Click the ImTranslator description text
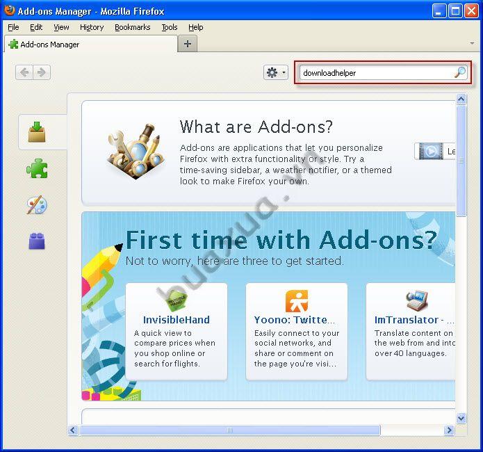The image size is (483, 452). pyautogui.click(x=414, y=343)
